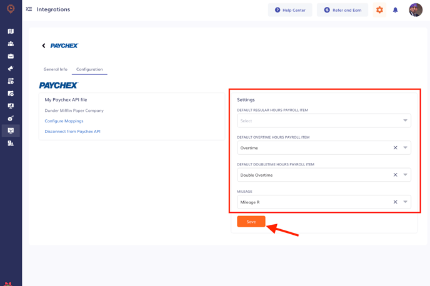Screen dimensions: 430x286
Task: Expand the Default Overtime Hours dropdown arrow
Action: [405, 147]
